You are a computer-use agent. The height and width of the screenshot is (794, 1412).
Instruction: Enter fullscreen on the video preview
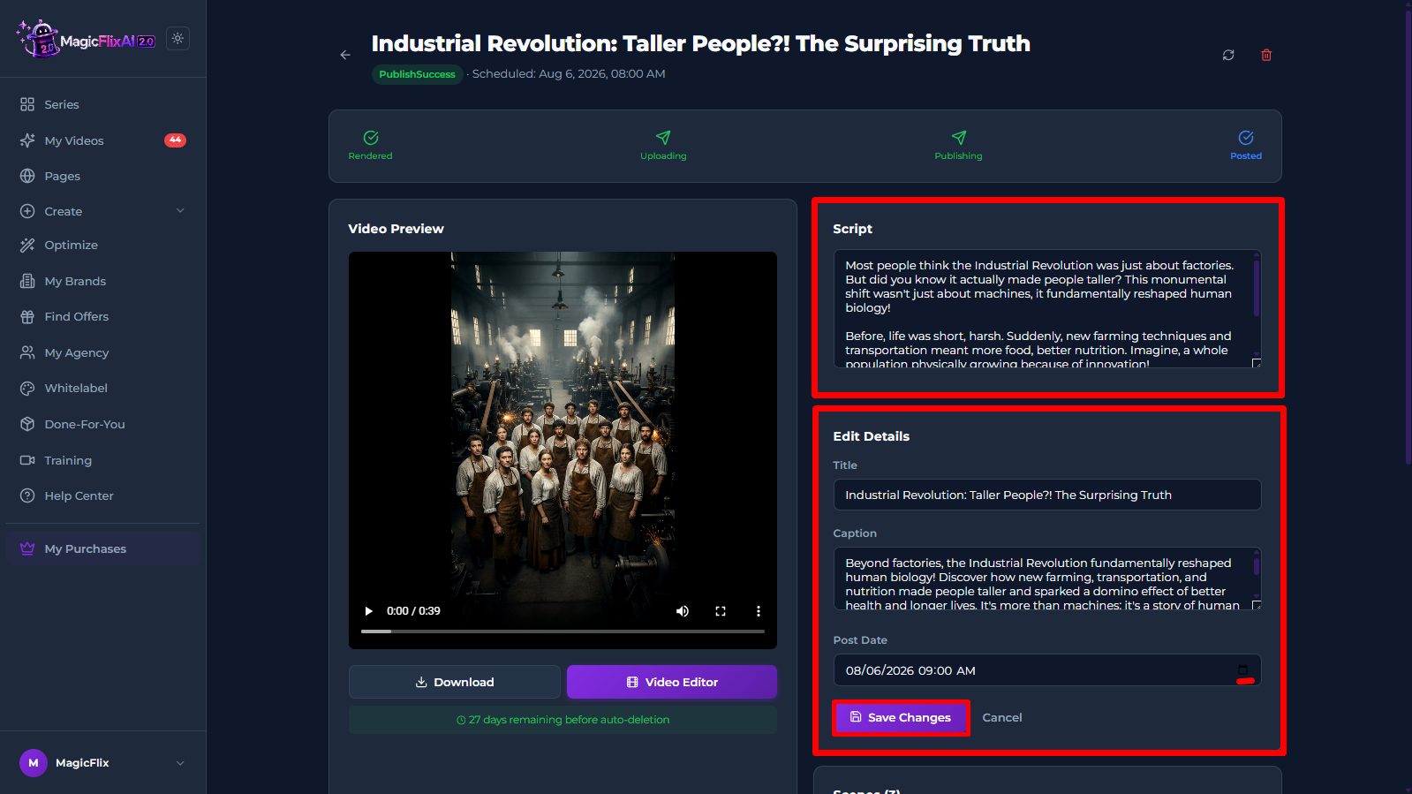coord(721,611)
